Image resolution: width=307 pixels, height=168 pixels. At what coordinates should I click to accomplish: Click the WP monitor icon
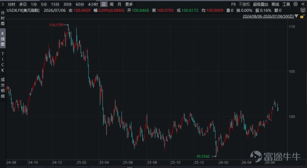[303, 10]
